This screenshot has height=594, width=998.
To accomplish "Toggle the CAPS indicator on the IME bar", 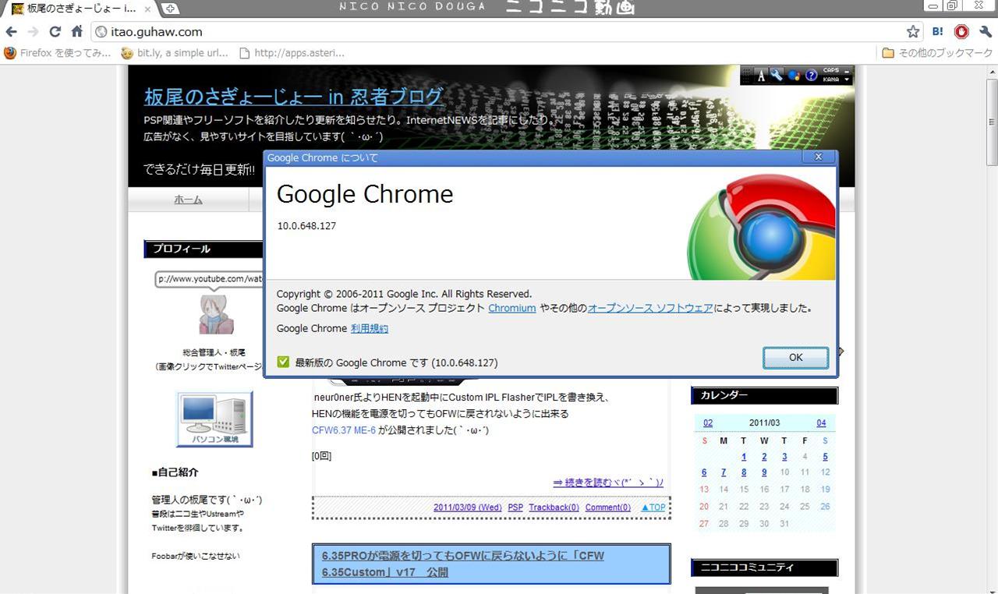I will (831, 71).
